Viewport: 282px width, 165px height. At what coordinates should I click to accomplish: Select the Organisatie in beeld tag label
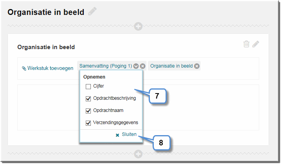pyautogui.click(x=171, y=66)
